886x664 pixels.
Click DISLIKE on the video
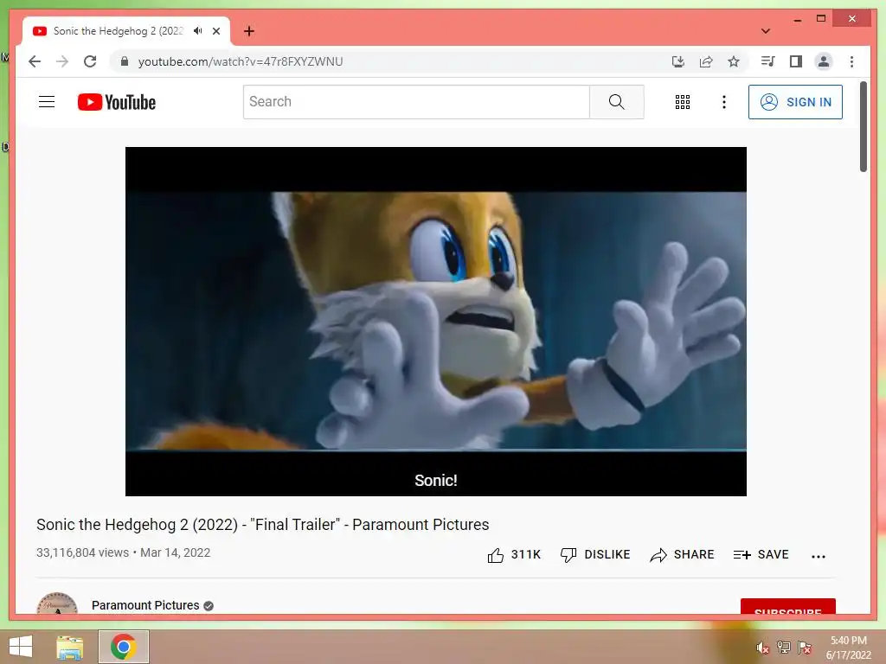595,555
